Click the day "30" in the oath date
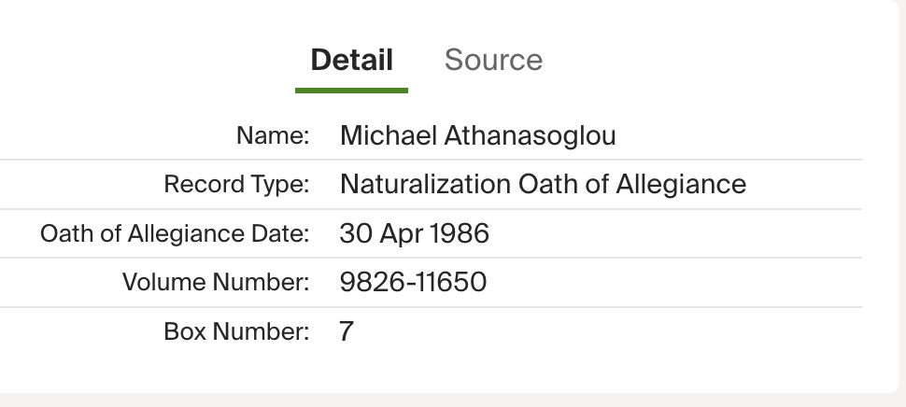 click(356, 233)
